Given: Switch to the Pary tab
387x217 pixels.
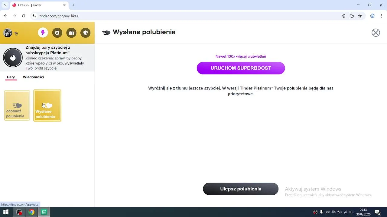Looking at the screenshot, I should [x=11, y=77].
